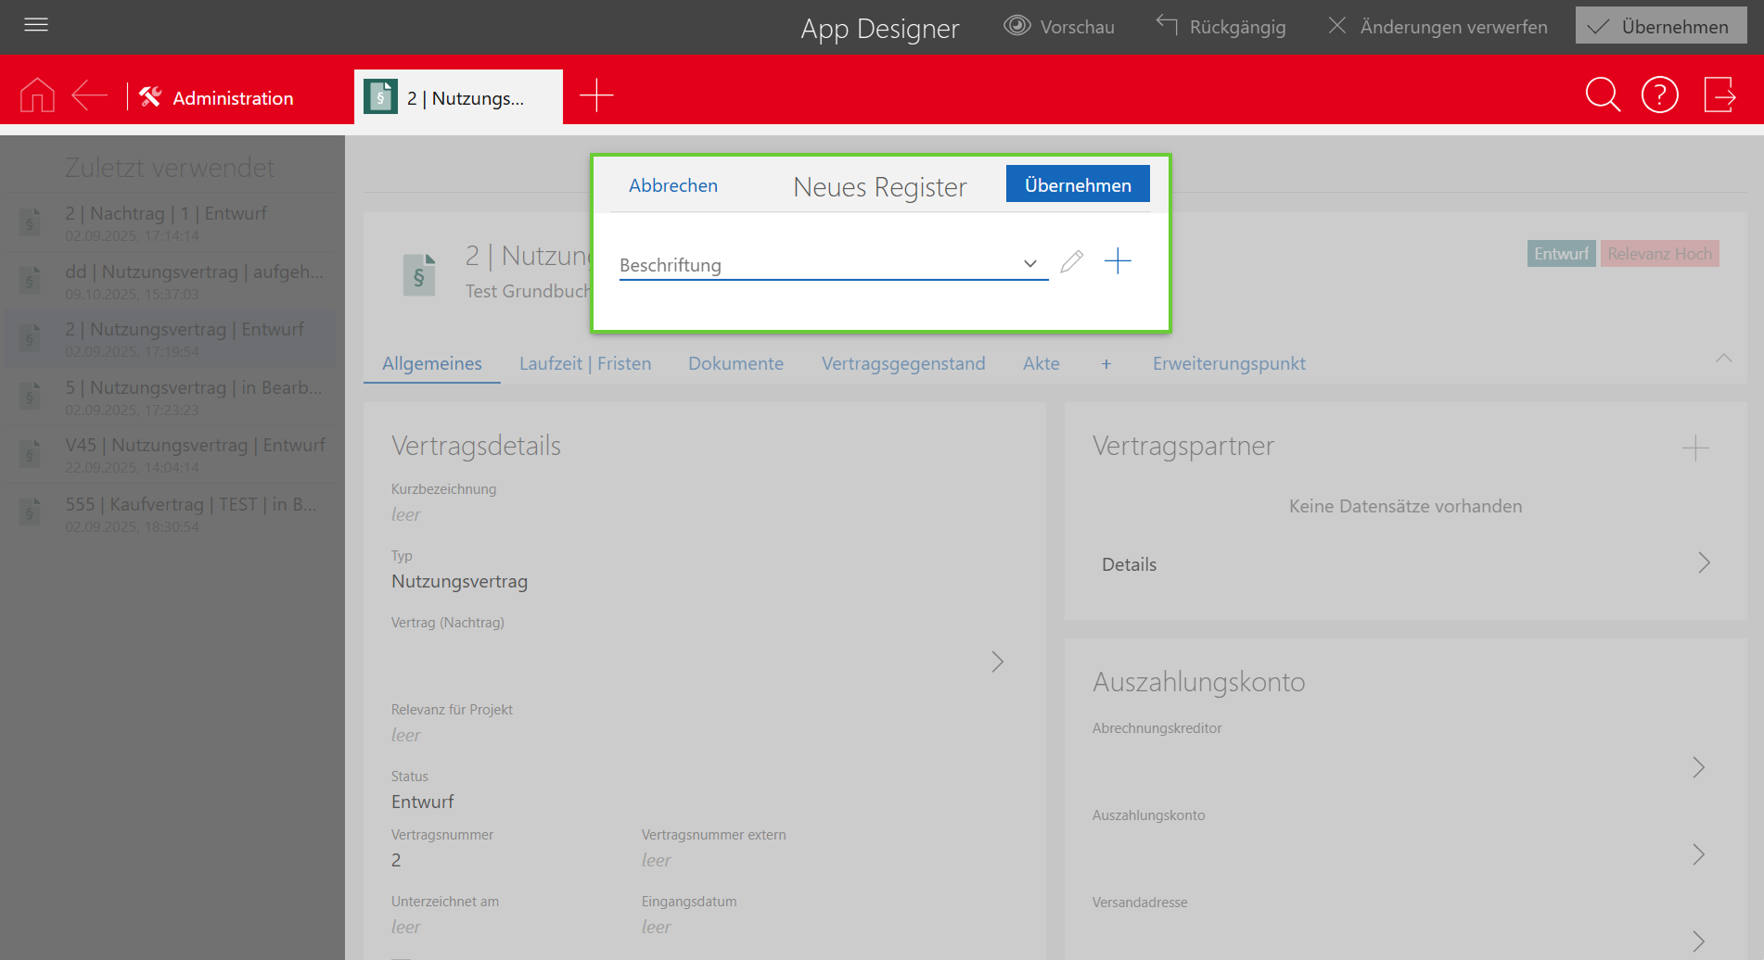
Task: Undo with Rückgängig
Action: [1221, 27]
